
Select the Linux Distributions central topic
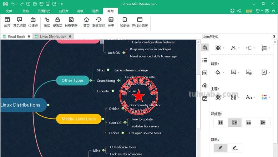(24, 105)
